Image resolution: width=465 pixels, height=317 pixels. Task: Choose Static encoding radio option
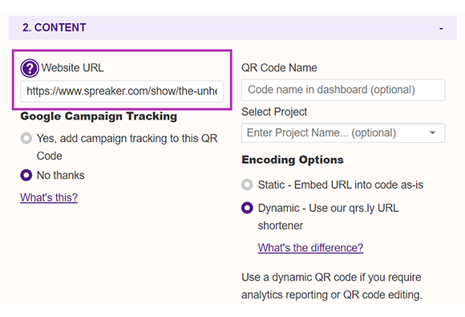pyautogui.click(x=247, y=185)
